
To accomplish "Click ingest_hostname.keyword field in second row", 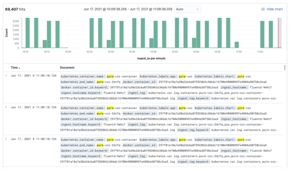I will point(81,124).
